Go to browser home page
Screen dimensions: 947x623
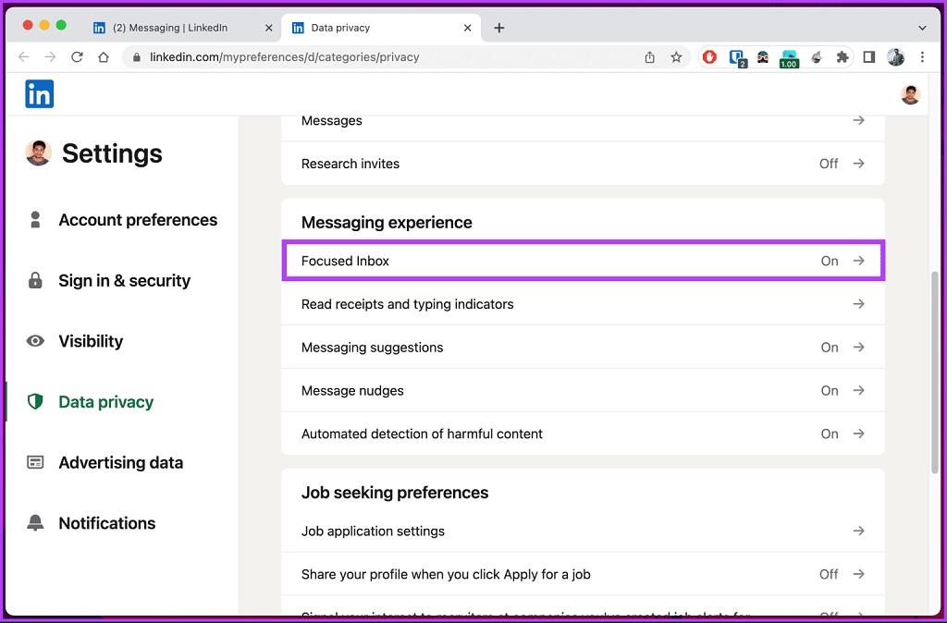coord(104,57)
